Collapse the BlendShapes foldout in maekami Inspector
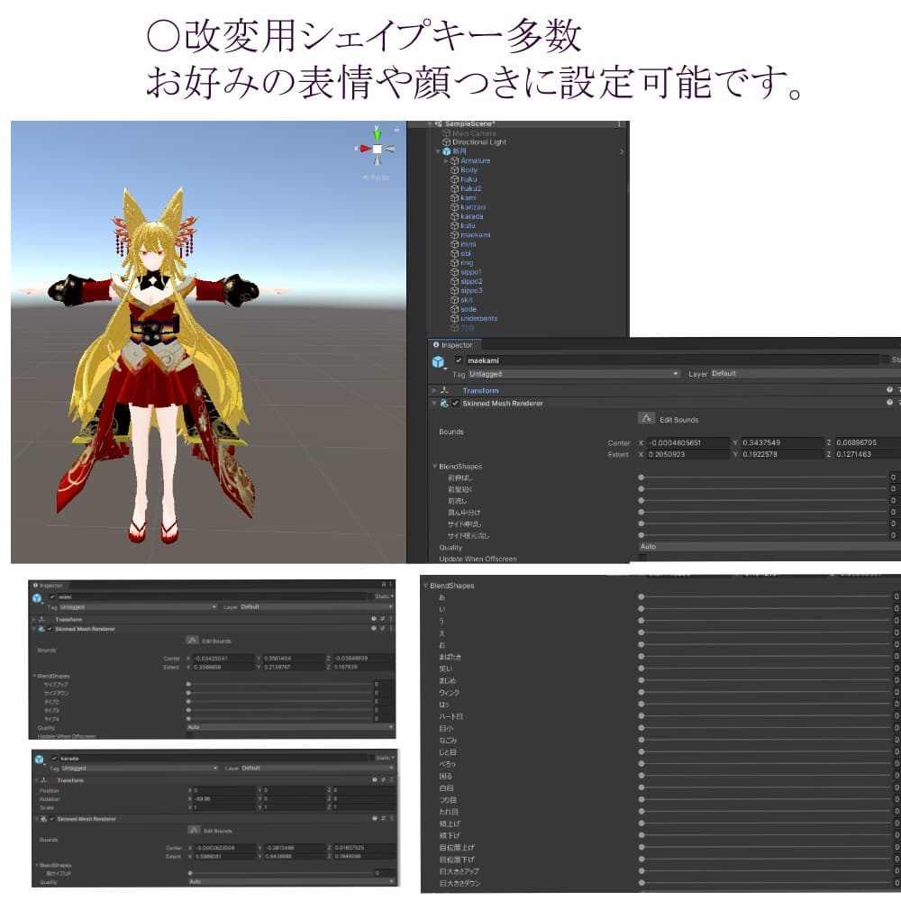Viewport: 901px width, 901px height. [435, 467]
